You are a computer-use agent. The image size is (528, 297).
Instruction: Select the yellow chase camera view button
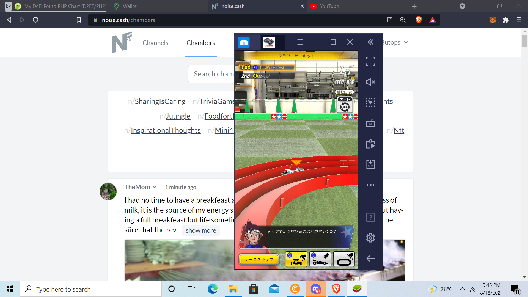[296, 259]
